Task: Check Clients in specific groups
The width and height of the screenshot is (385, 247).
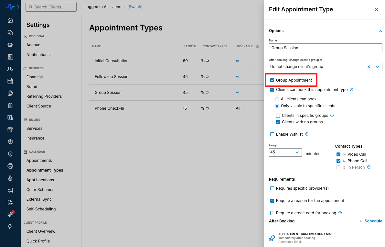Action: click(278, 116)
